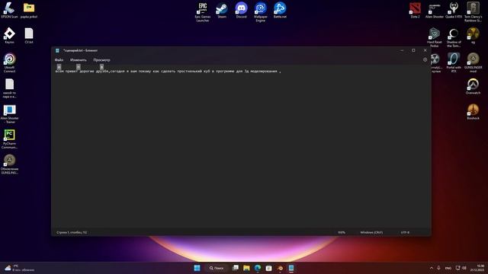The height and width of the screenshot is (274, 488).
Task: Switch to Notepad taskbar button
Action: (291, 268)
